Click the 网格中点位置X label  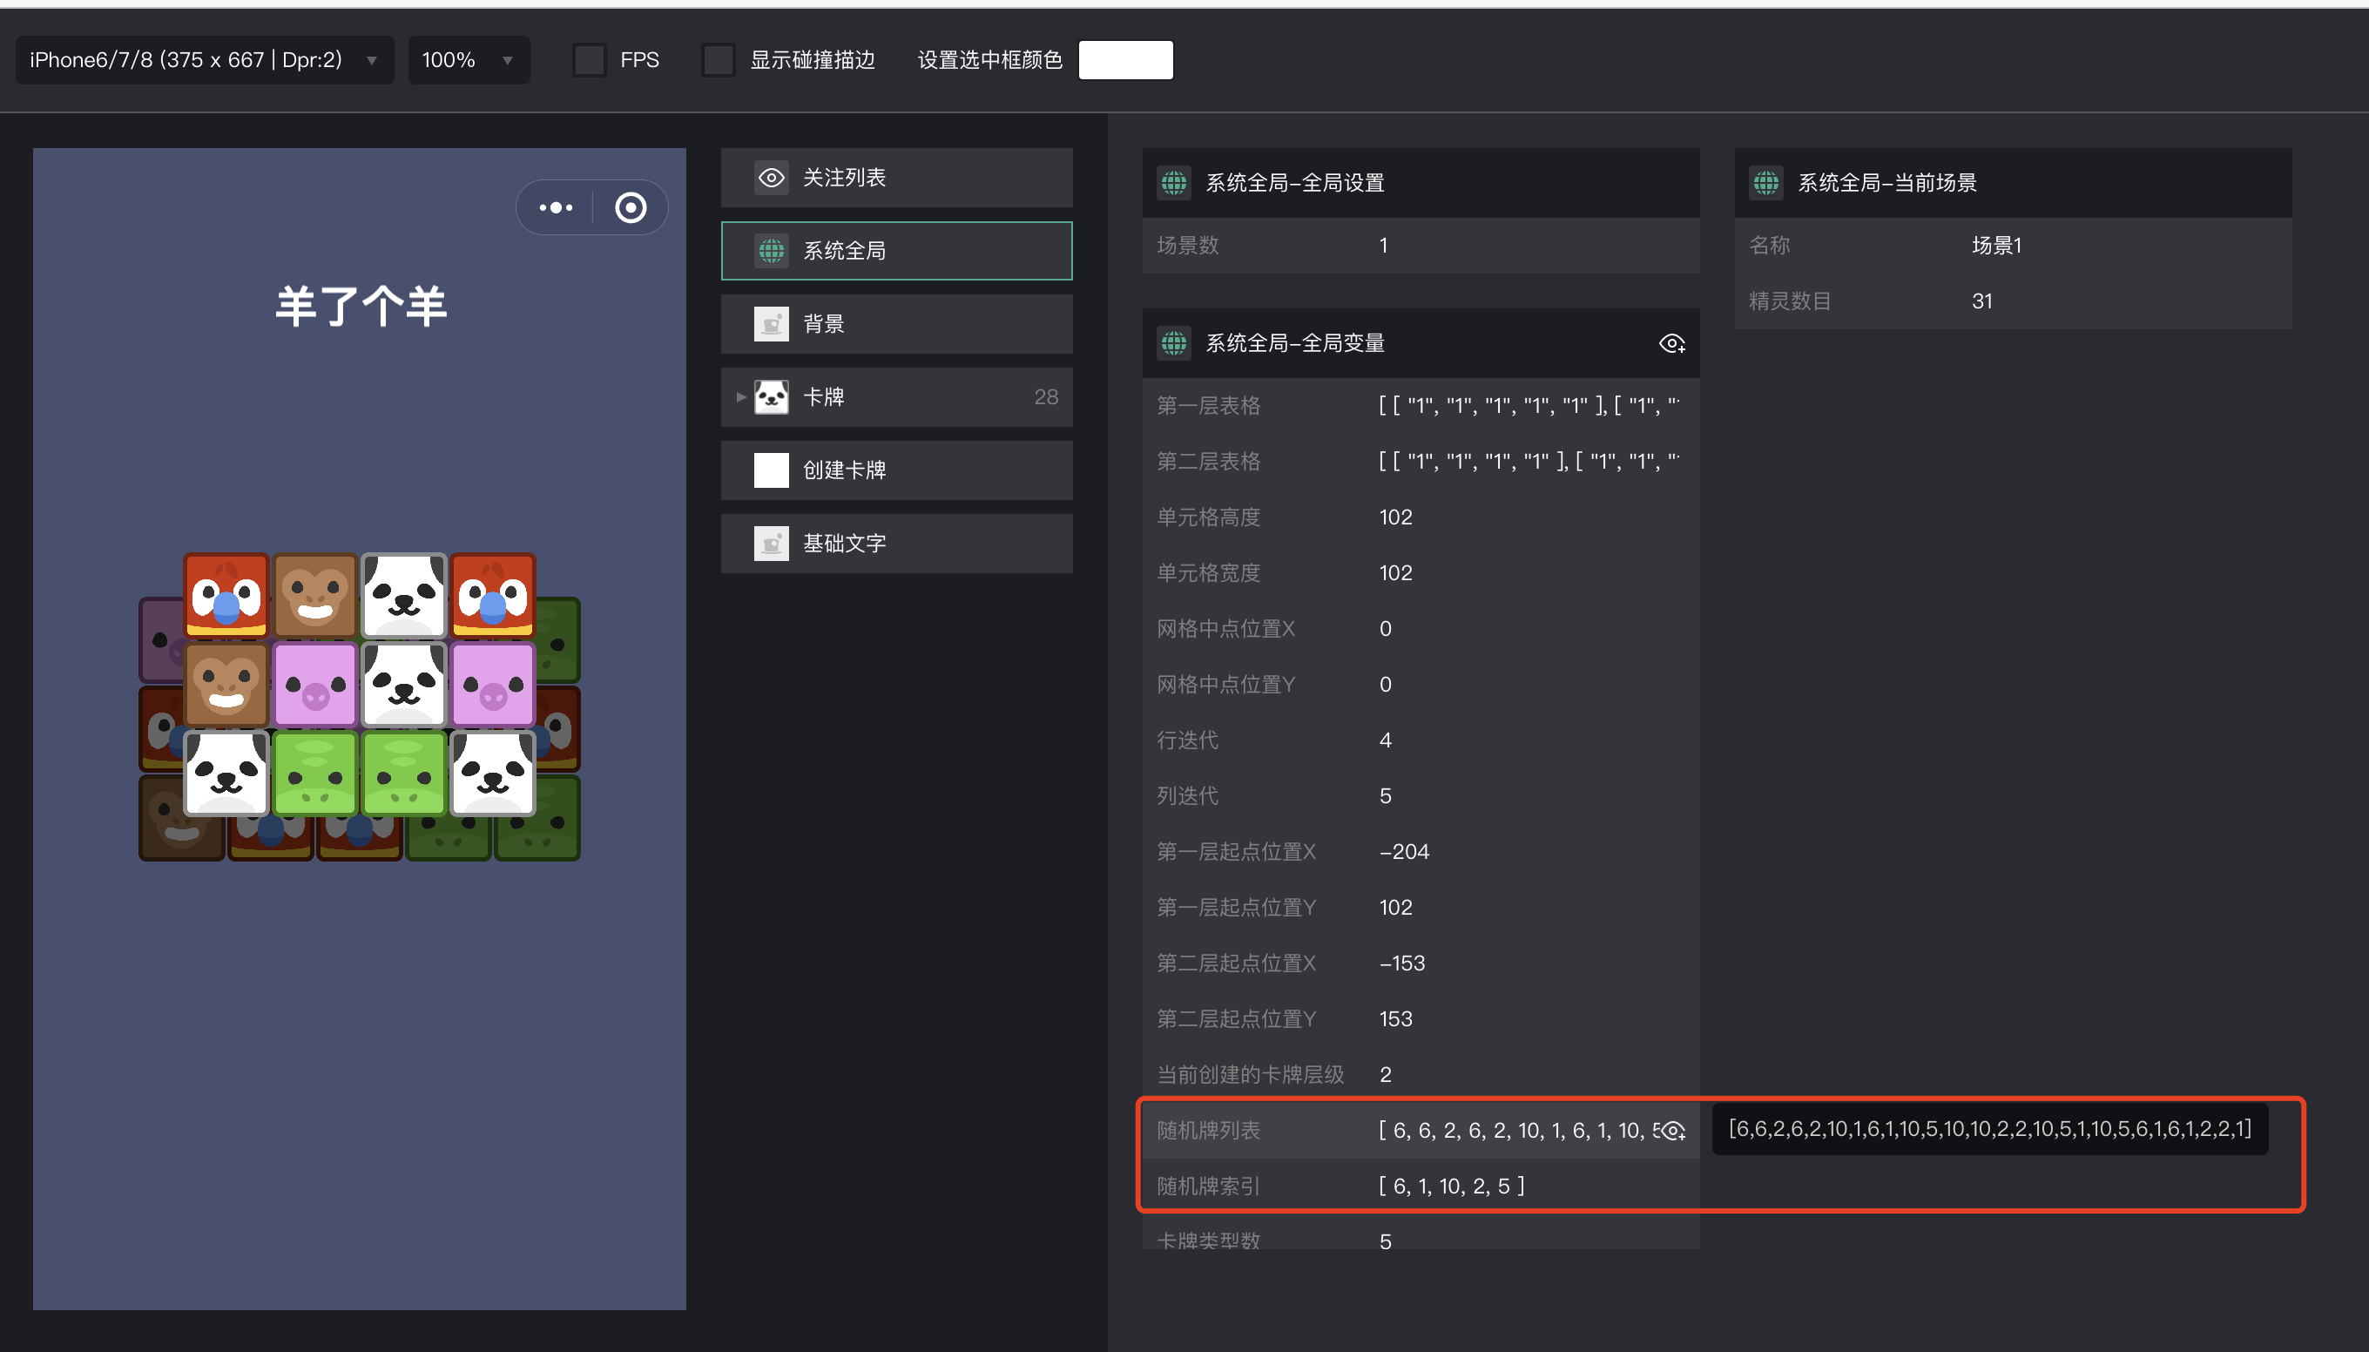1225,629
